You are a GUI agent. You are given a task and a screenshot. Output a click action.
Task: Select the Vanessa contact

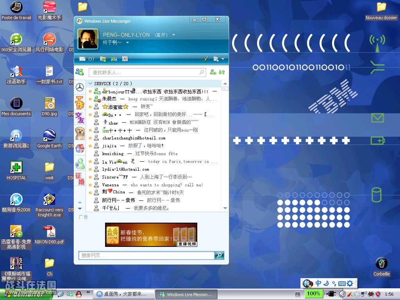point(111,185)
